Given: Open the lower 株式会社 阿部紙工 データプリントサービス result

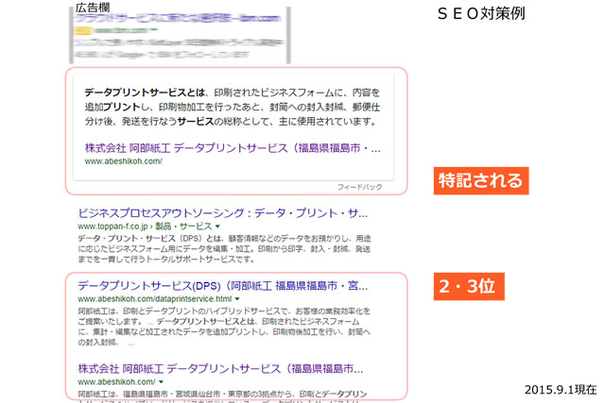Looking at the screenshot, I should click(x=220, y=369).
